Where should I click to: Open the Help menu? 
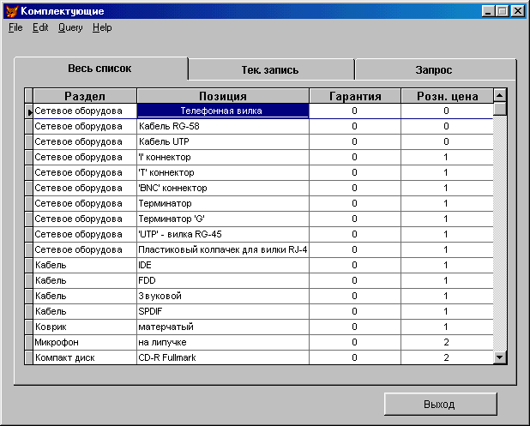point(102,27)
